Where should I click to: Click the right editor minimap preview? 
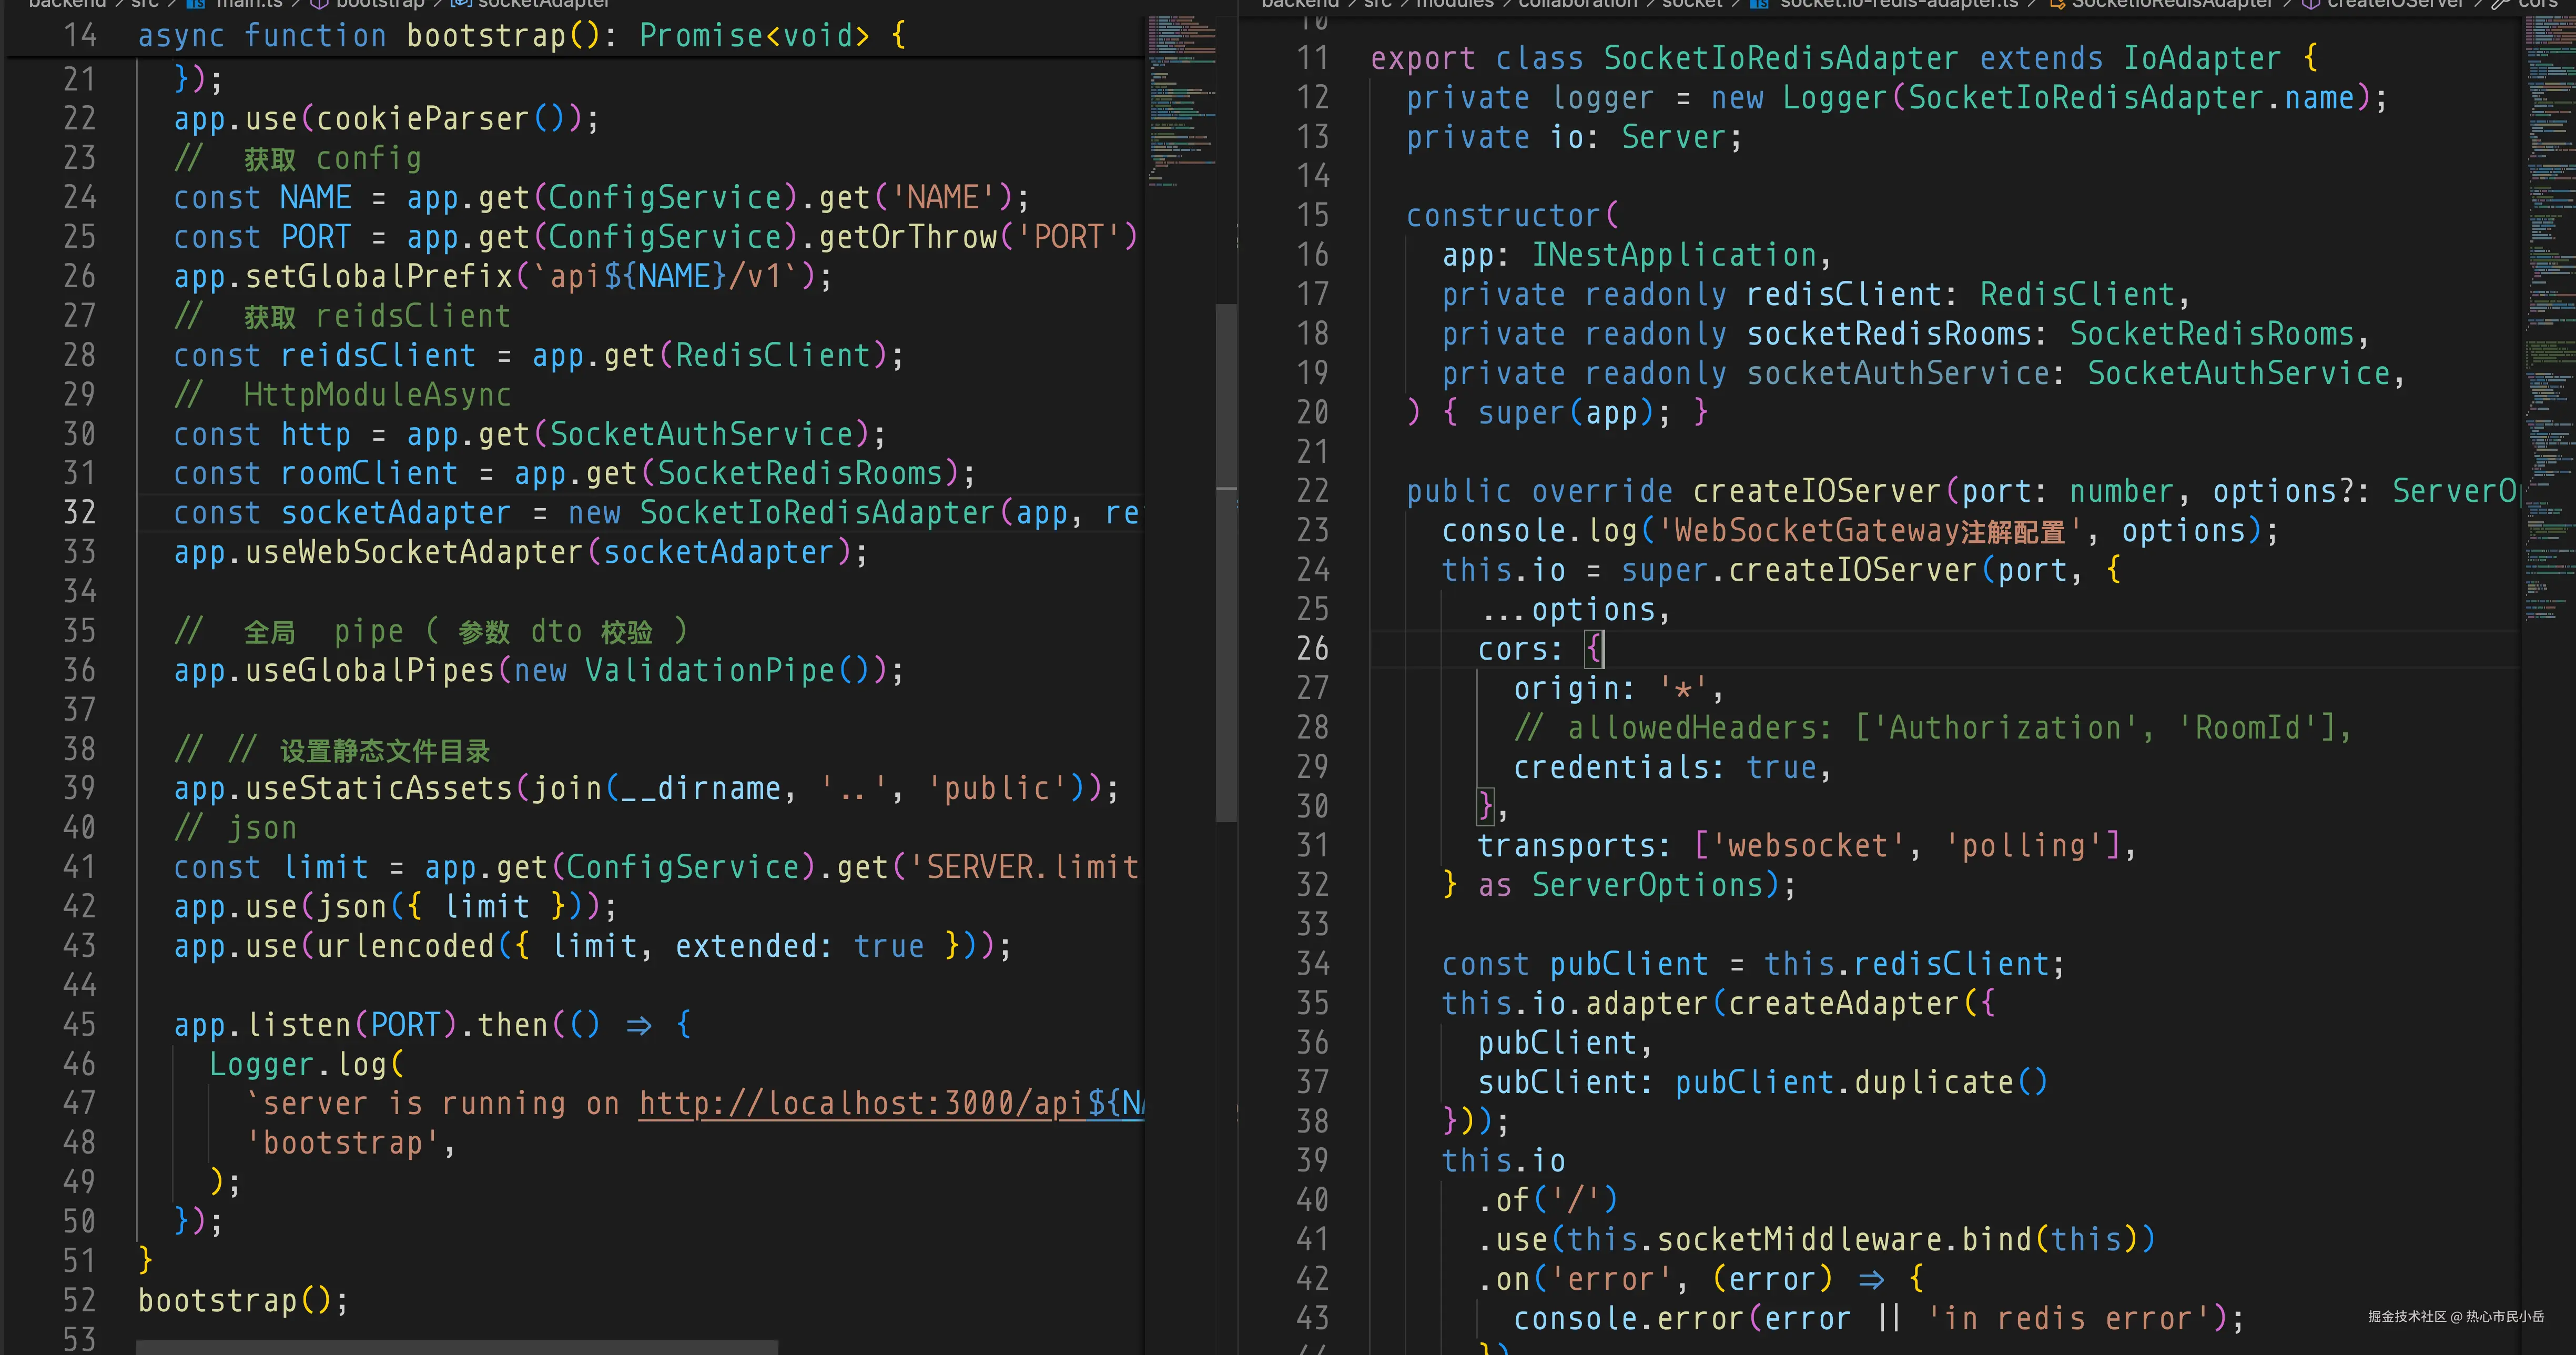click(x=2547, y=300)
